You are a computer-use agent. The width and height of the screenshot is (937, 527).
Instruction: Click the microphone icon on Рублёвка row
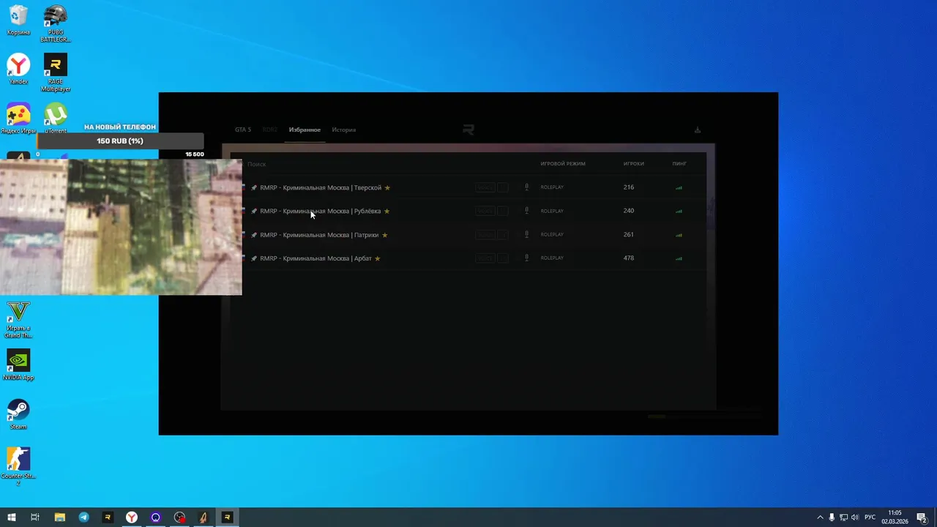click(526, 211)
